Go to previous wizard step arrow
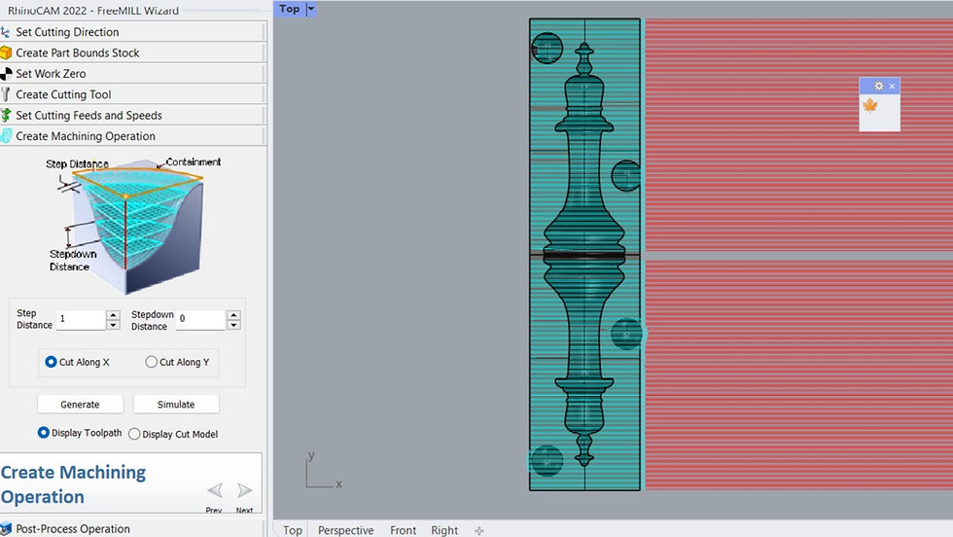 tap(215, 490)
